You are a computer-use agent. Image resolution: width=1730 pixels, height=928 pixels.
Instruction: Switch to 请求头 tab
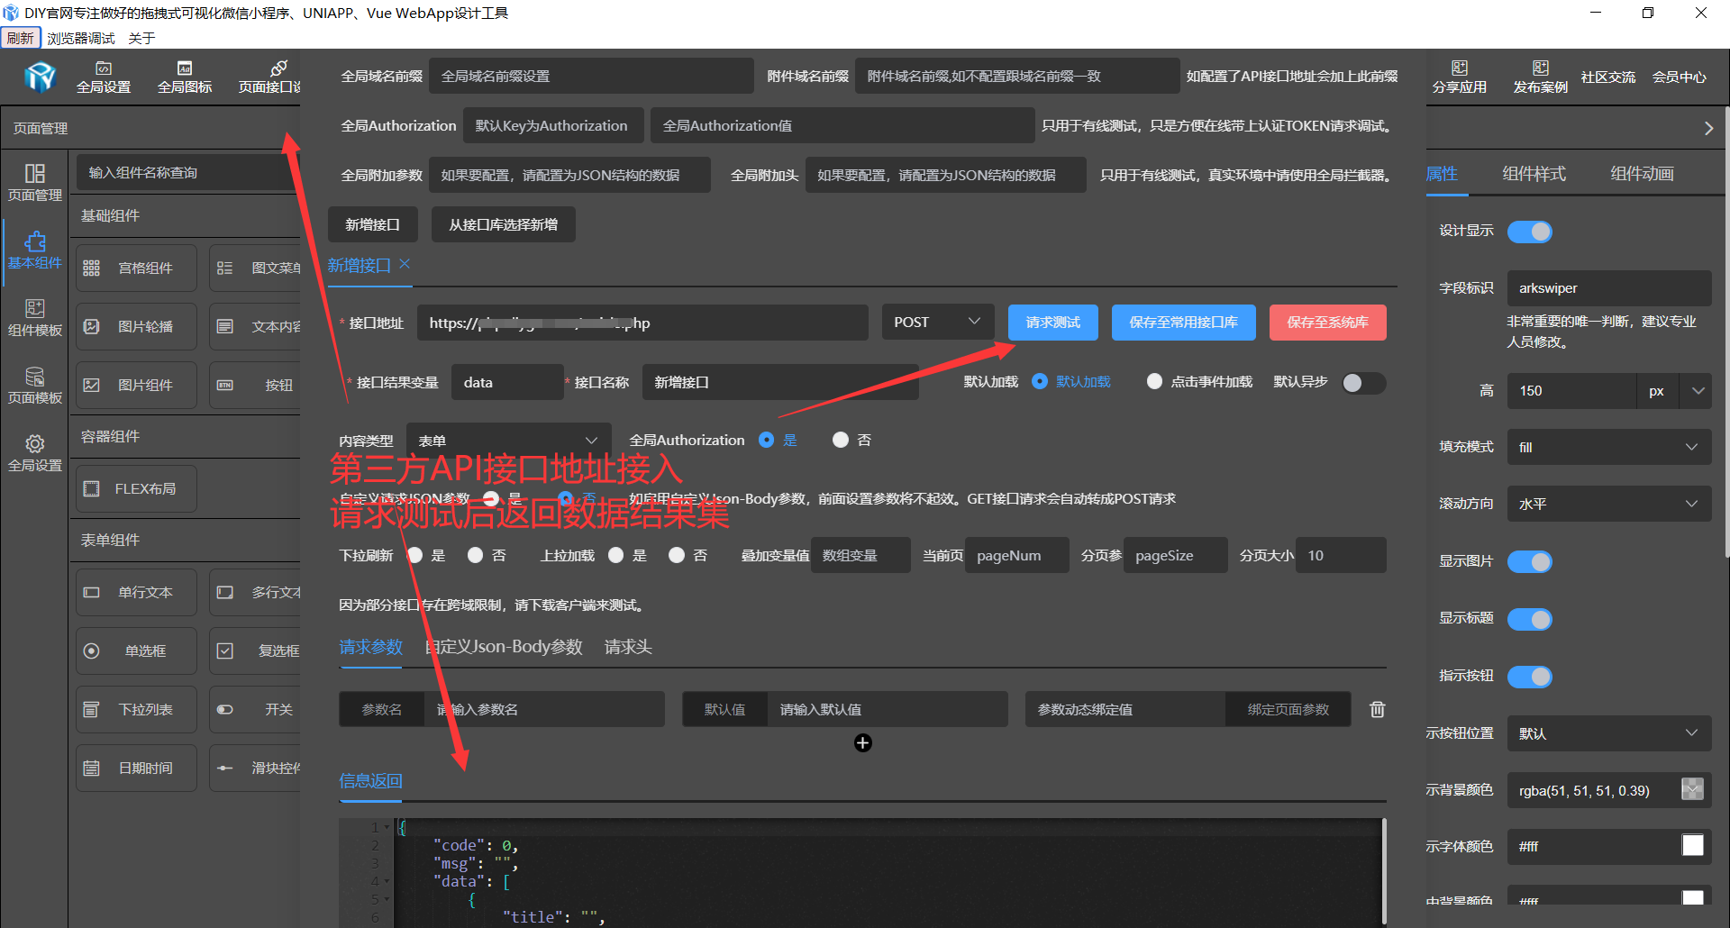pos(628,647)
